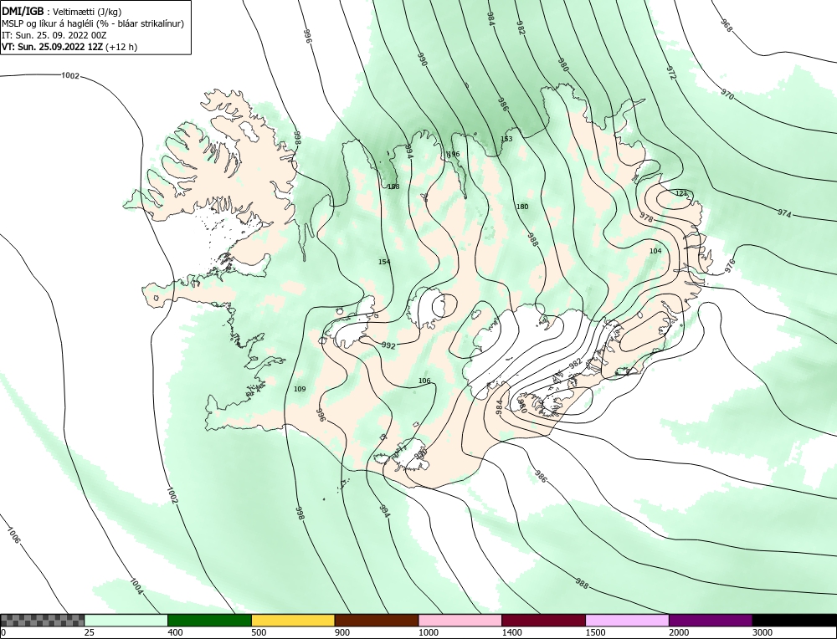Click the CAPE value 106 on the map
Viewport: 837px width, 639px height.
pos(424,381)
